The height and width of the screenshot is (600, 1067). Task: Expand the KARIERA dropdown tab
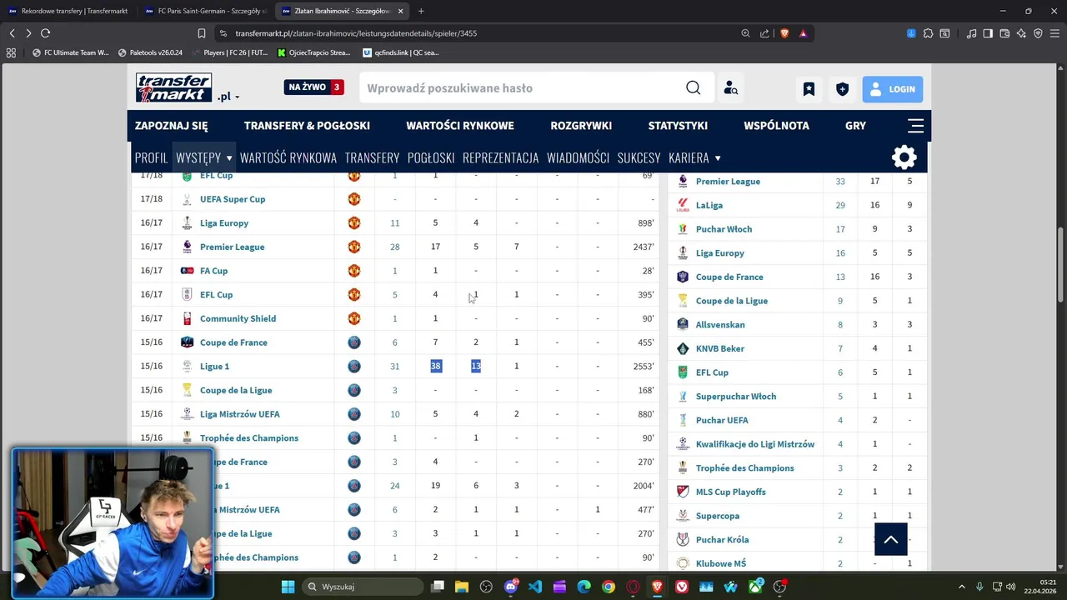coord(694,157)
